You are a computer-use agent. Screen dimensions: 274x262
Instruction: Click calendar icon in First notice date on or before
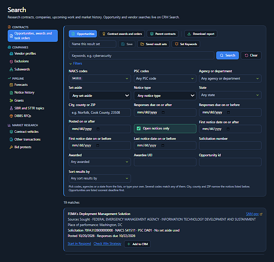click(x=98, y=145)
